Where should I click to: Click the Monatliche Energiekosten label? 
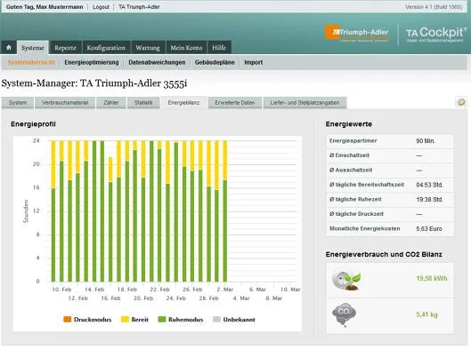[x=365, y=228]
